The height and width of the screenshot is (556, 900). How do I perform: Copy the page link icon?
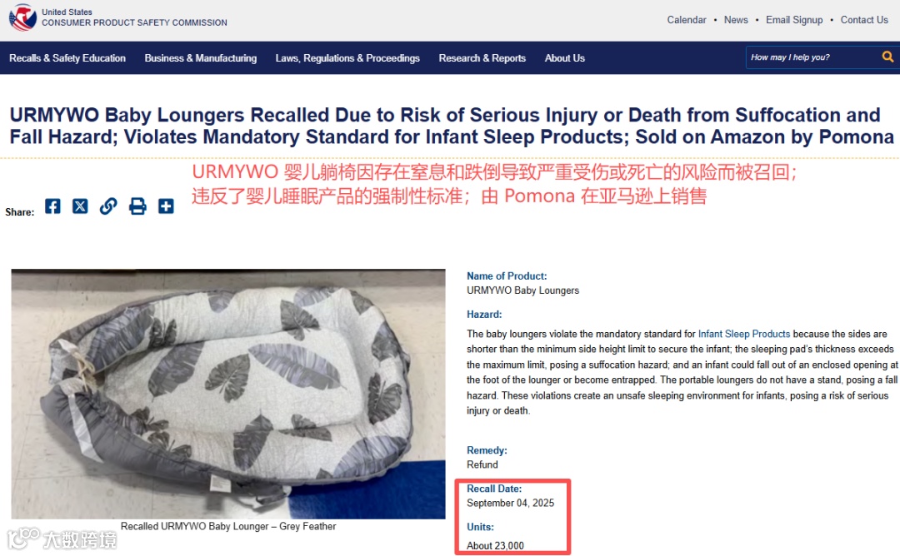[x=108, y=206]
